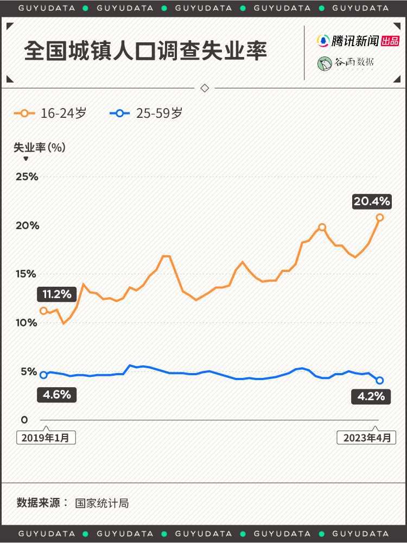Click the orange 16-24岁 legend marker
The image size is (407, 543).
click(24, 113)
